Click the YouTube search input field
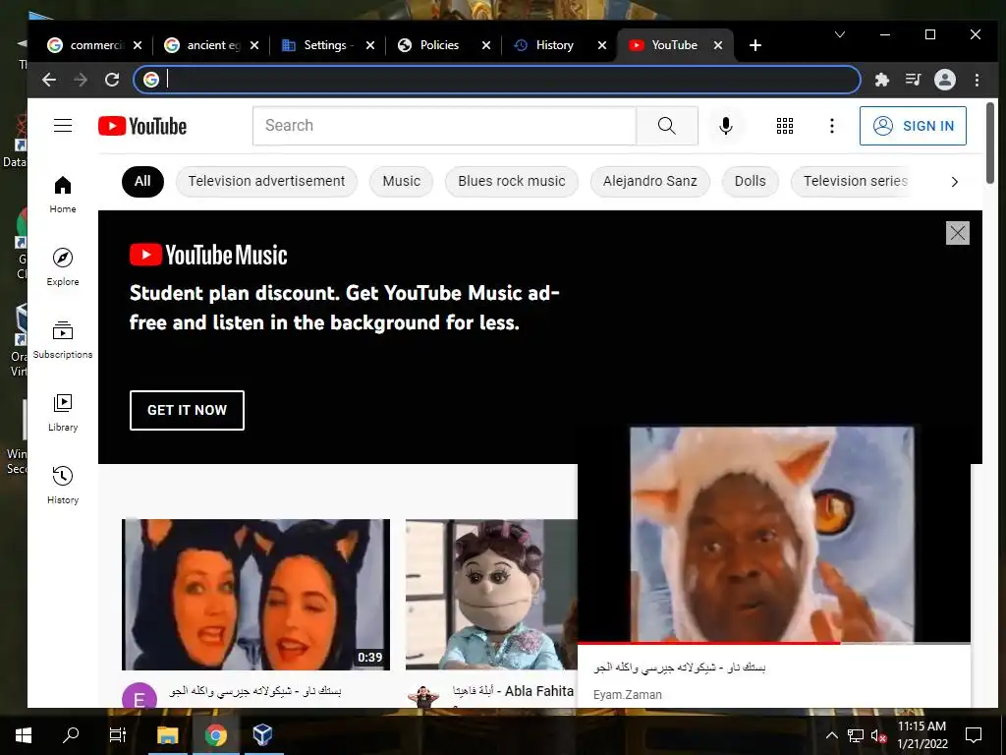1006x755 pixels. click(444, 126)
